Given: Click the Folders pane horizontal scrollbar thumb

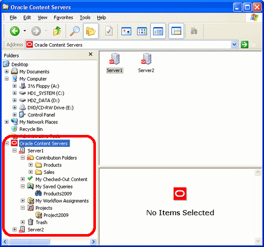Looking at the screenshot, I should coord(30,241).
